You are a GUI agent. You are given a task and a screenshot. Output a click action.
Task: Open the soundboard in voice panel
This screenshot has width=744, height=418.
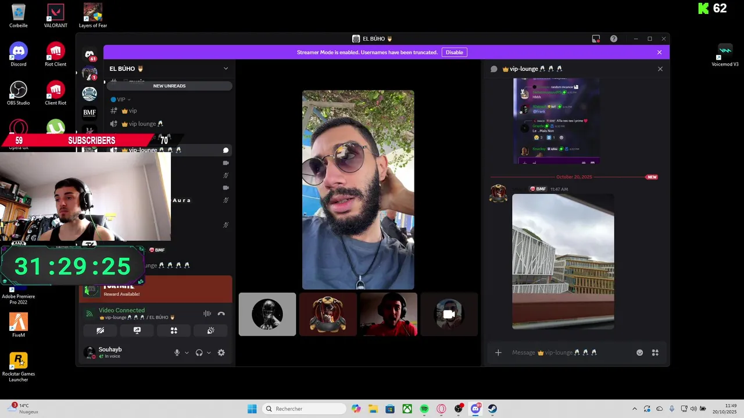coord(210,330)
